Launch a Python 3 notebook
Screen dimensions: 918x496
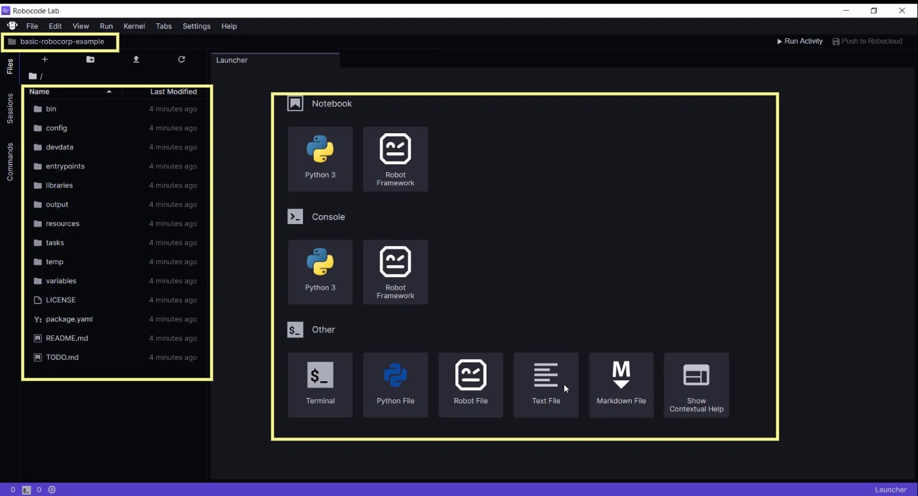click(320, 159)
